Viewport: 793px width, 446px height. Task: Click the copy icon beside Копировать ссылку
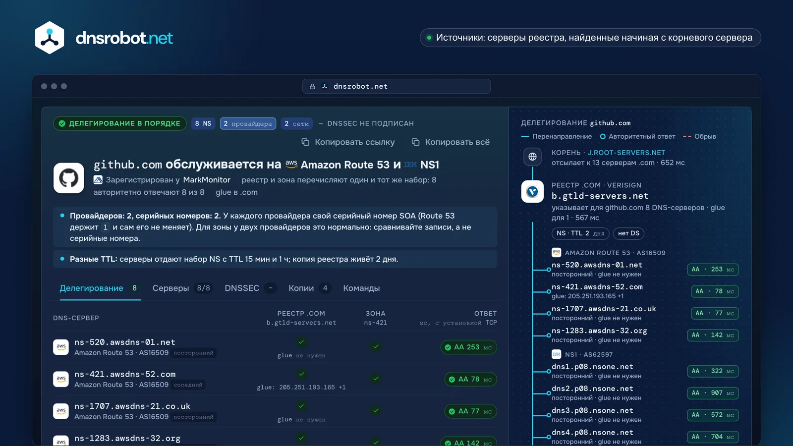(305, 142)
